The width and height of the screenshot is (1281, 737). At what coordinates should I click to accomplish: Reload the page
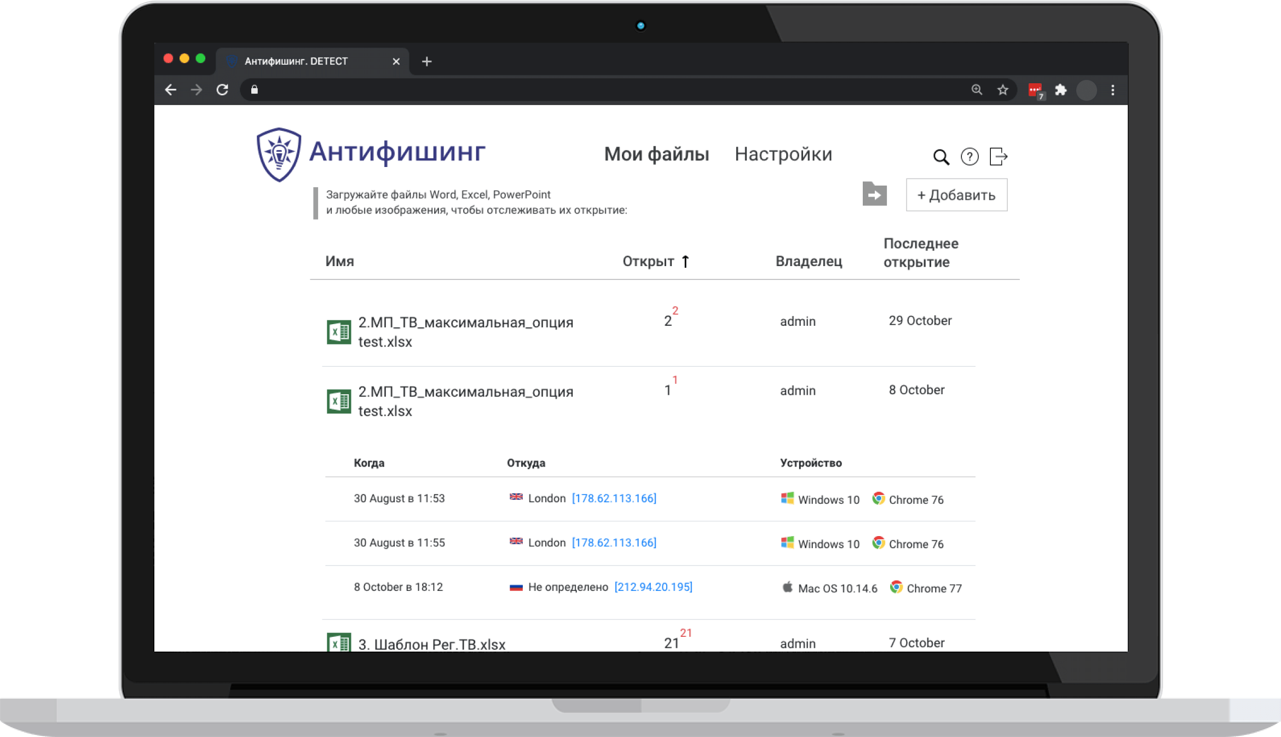222,90
